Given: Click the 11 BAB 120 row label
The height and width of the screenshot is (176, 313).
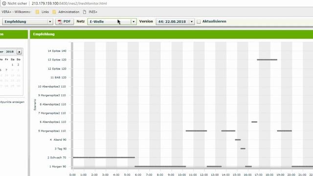Looking at the screenshot, I should [58, 77].
